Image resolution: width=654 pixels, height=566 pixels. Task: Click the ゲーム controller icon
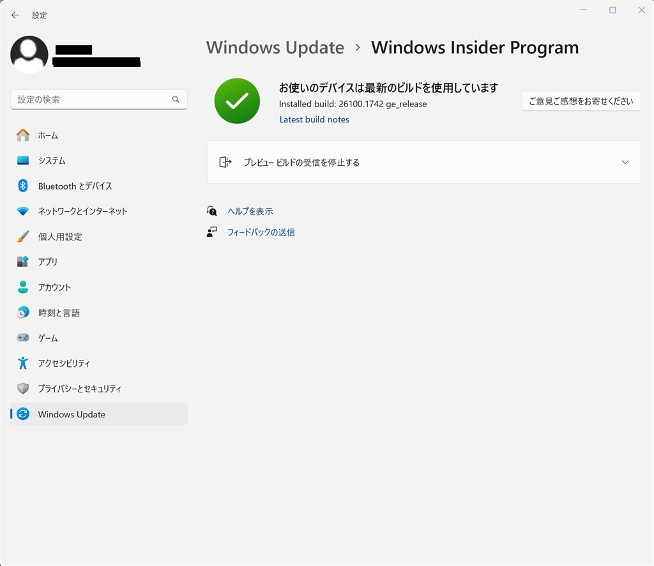tap(23, 338)
